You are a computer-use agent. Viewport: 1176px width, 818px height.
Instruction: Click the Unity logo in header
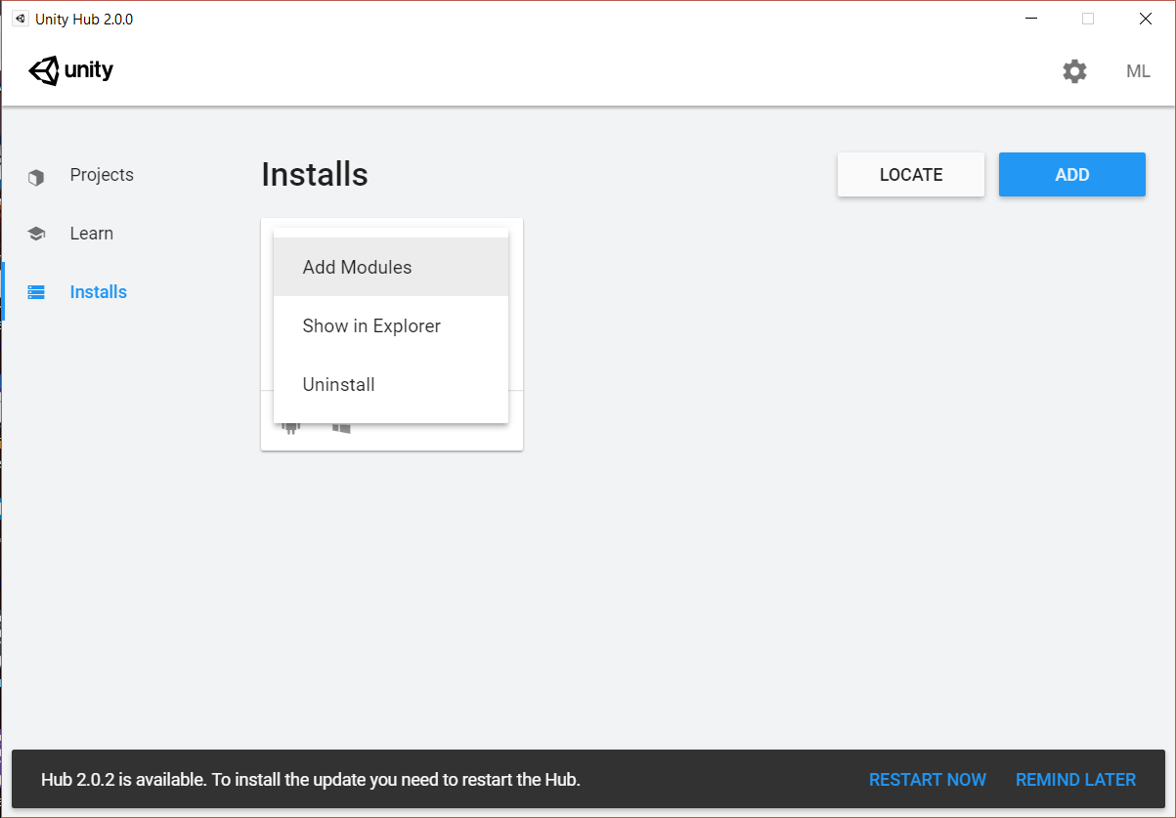click(71, 70)
